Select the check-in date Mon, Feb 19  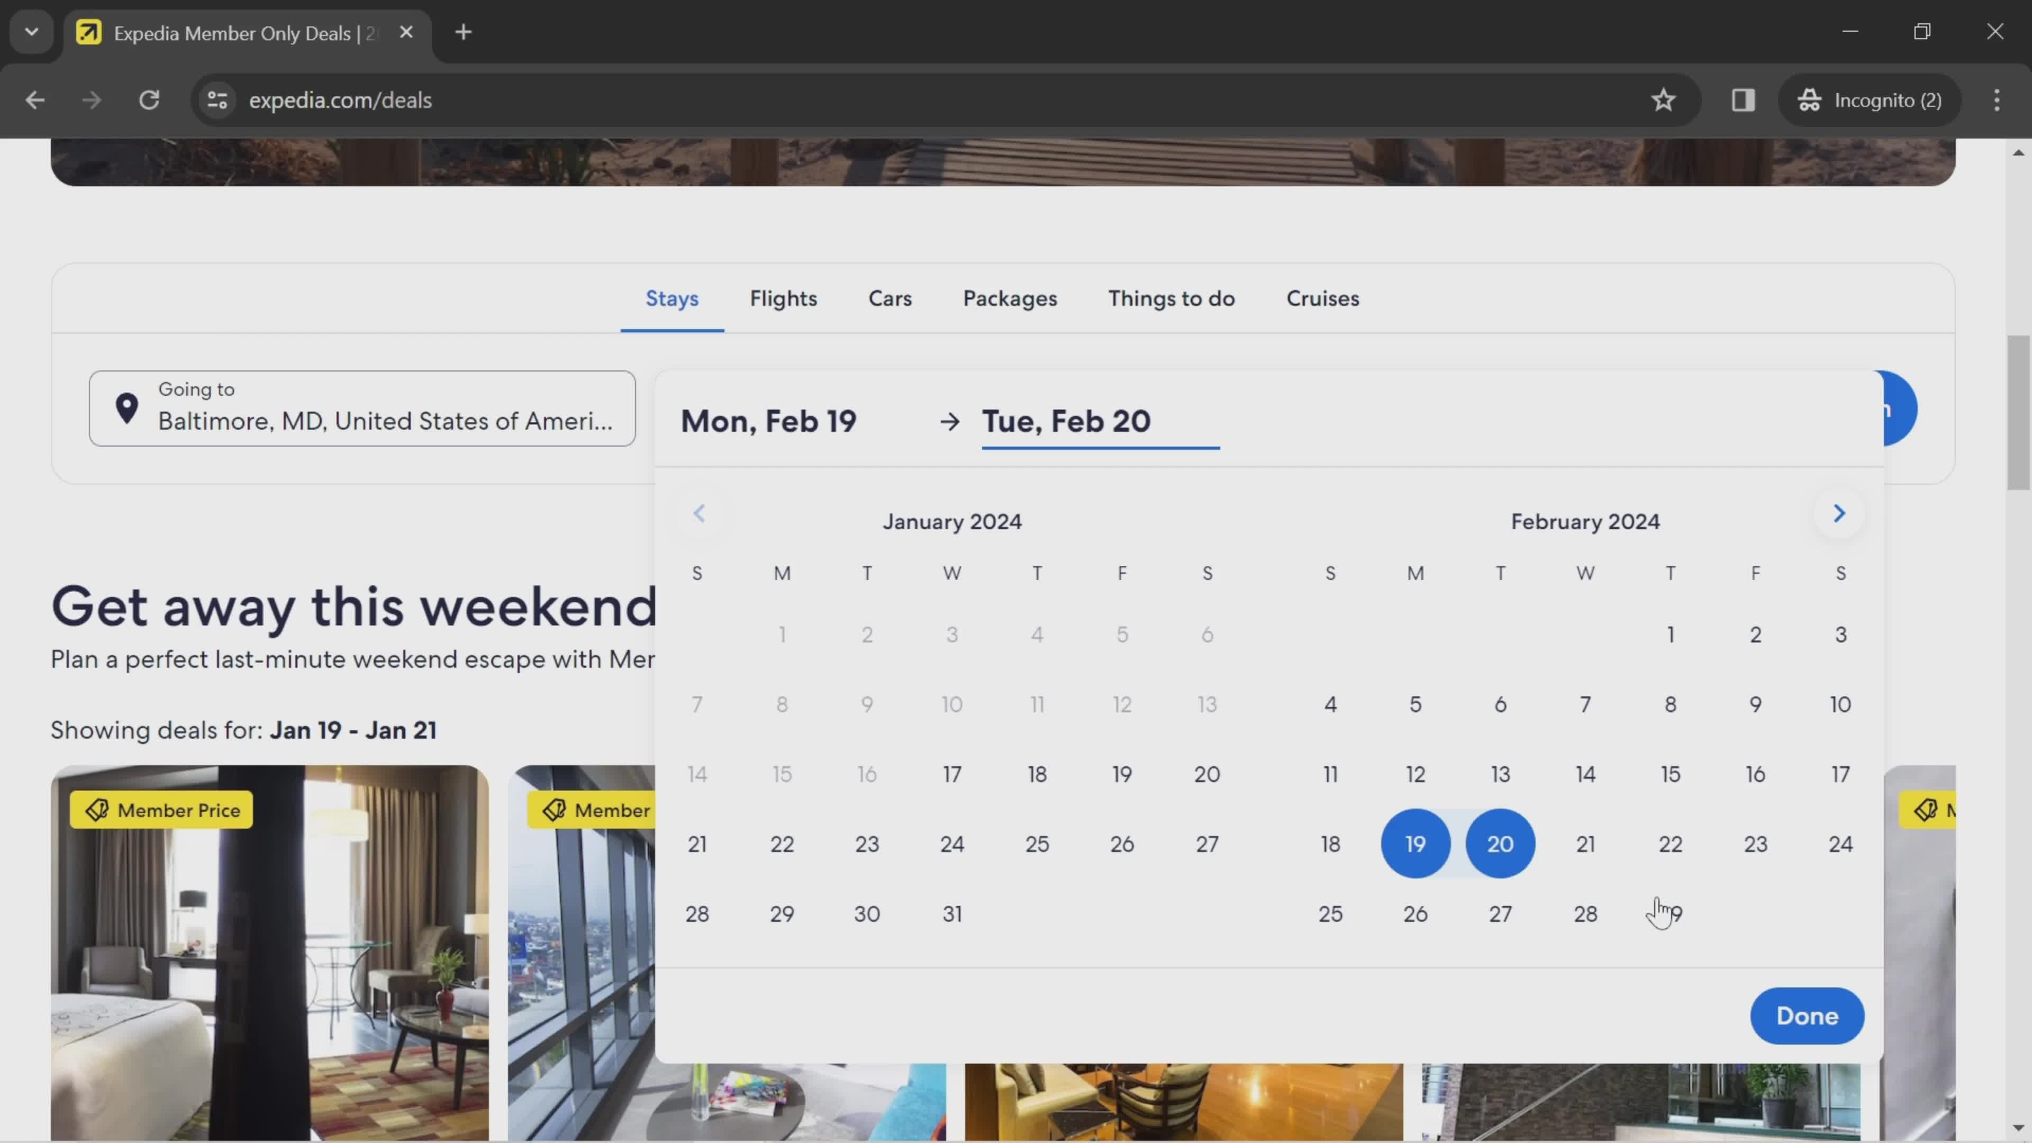[768, 421]
